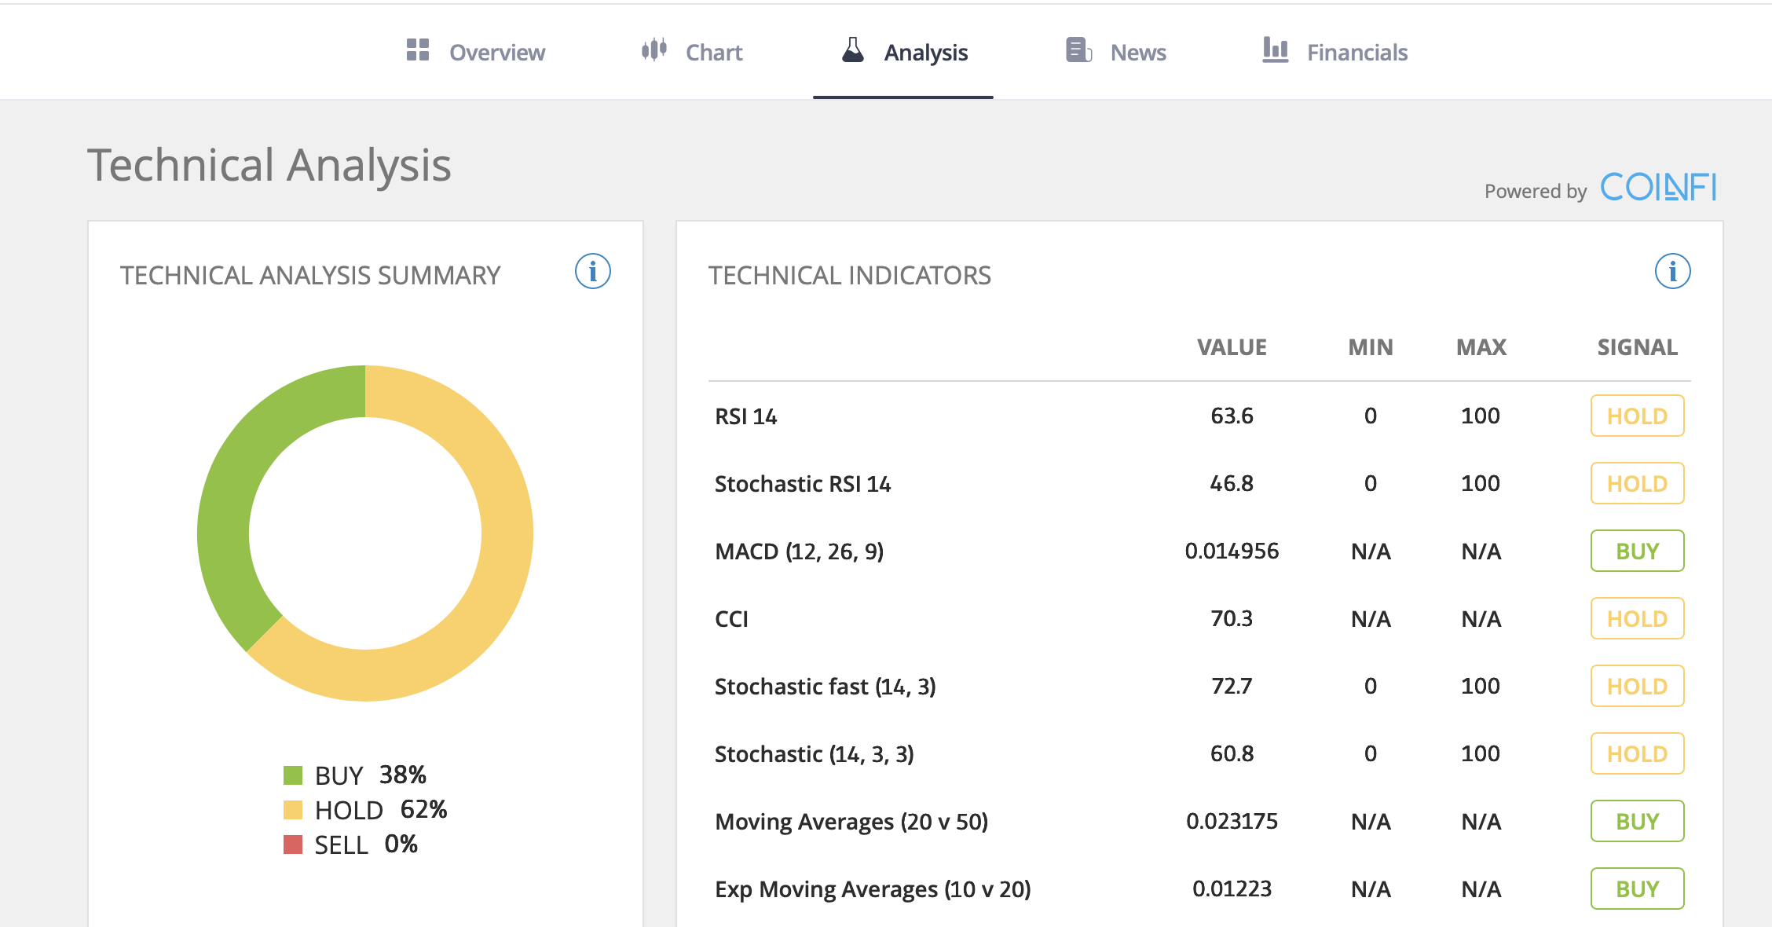
Task: Click the VALUE column header
Action: (x=1232, y=347)
